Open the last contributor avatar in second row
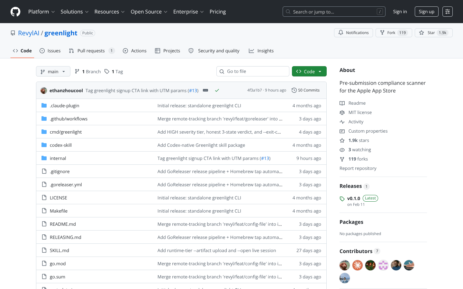The width and height of the screenshot is (463, 289). click(345, 278)
